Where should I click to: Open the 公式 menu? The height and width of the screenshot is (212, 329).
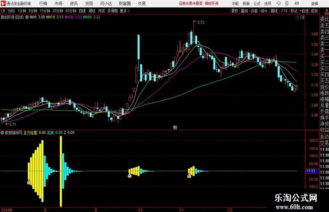point(257,3)
